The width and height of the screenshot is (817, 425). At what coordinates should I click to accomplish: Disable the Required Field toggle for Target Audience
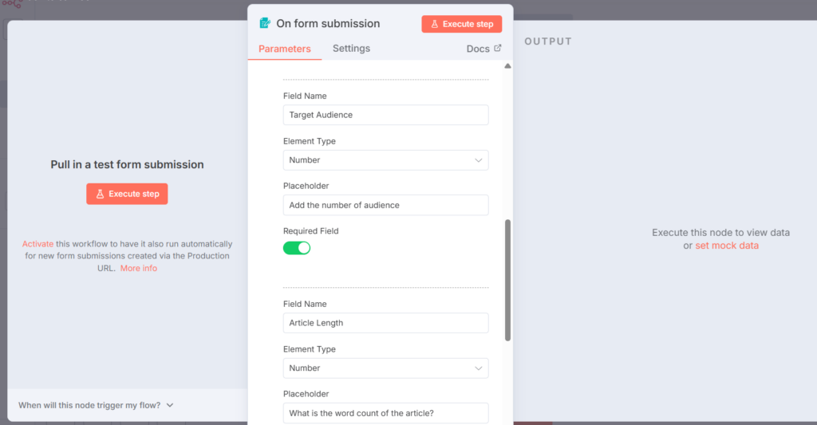(297, 248)
